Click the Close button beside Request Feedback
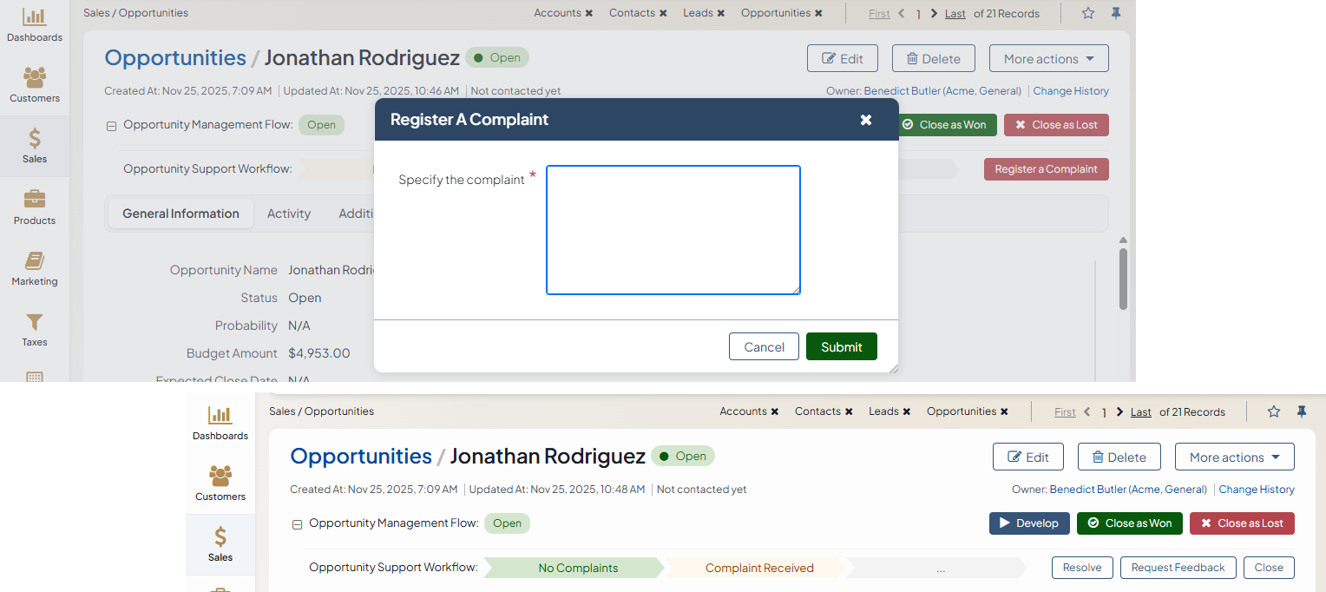1326x592 pixels. 1268,568
